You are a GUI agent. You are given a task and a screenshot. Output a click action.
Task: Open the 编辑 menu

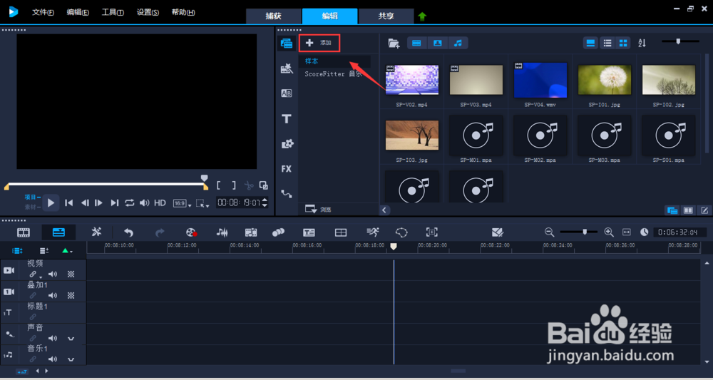[78, 12]
